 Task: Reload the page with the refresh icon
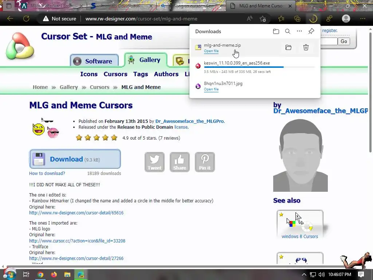(26, 19)
